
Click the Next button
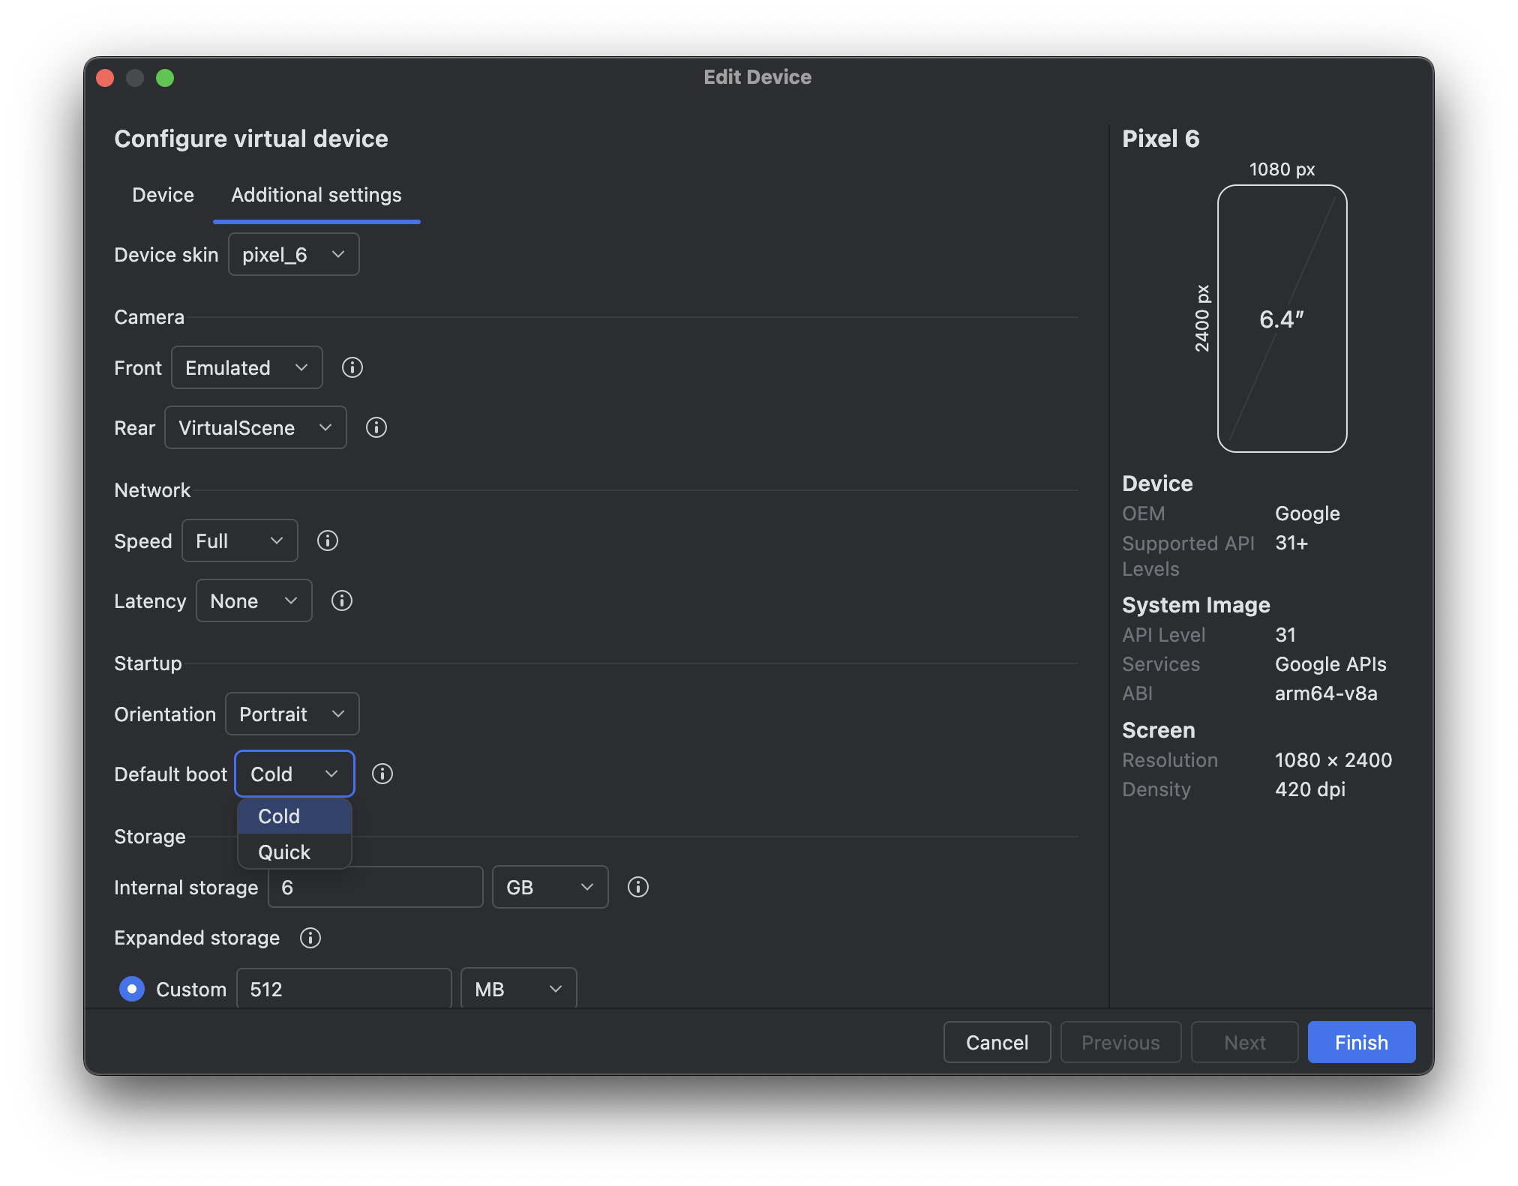point(1245,1042)
